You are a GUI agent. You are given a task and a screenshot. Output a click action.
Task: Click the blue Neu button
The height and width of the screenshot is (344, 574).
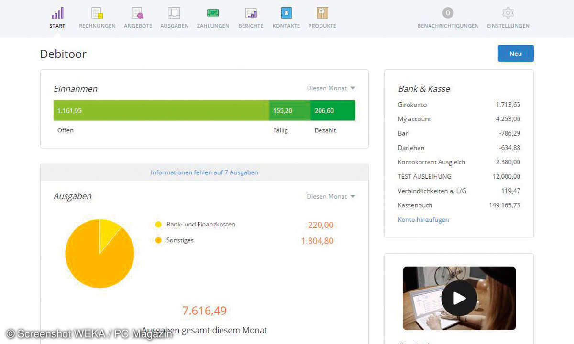click(516, 54)
